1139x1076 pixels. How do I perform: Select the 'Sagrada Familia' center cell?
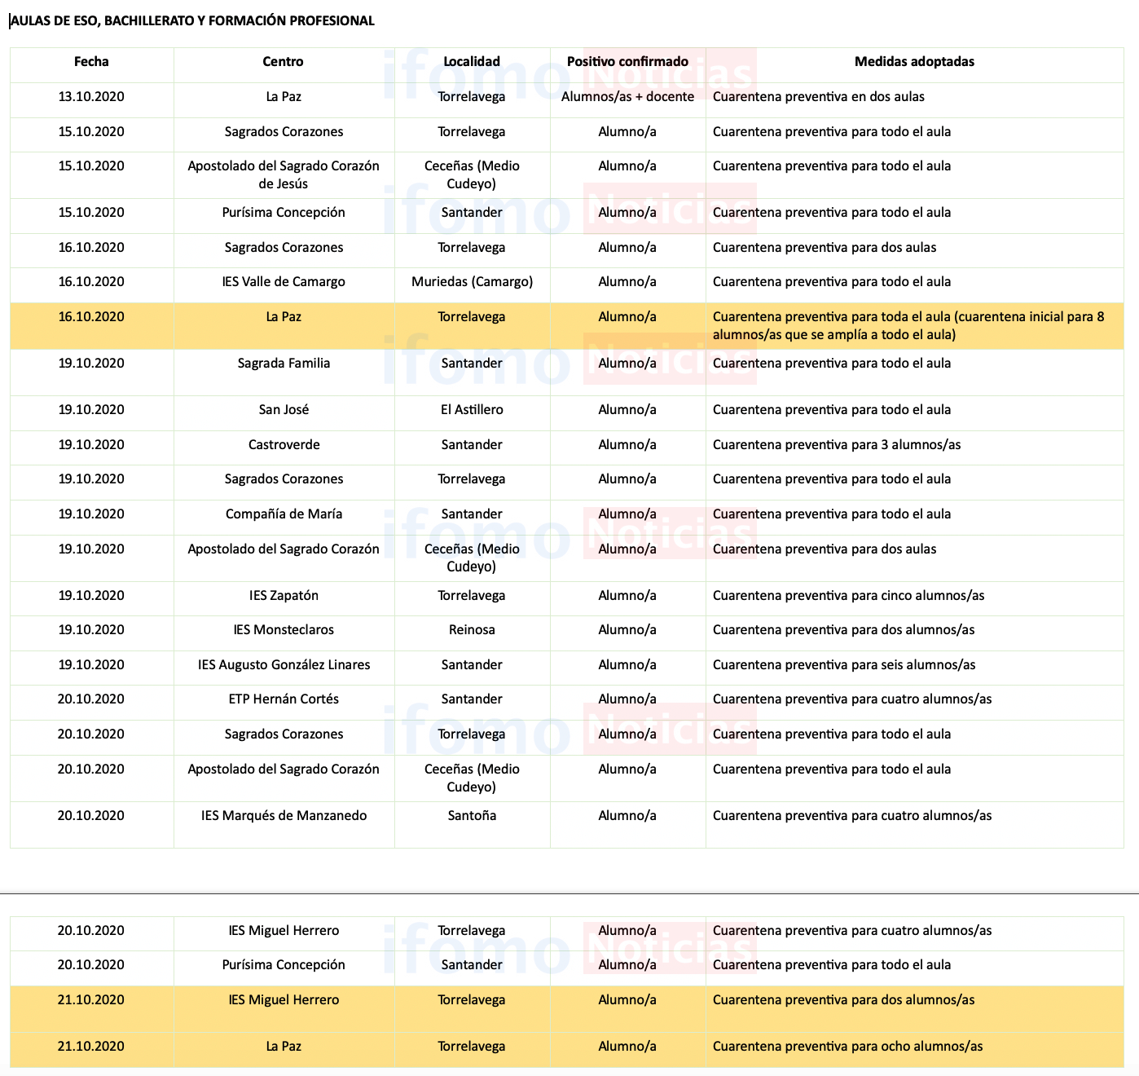[x=284, y=364]
